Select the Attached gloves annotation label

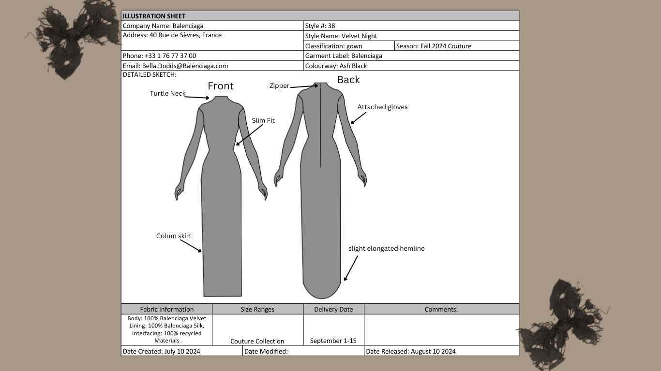382,107
